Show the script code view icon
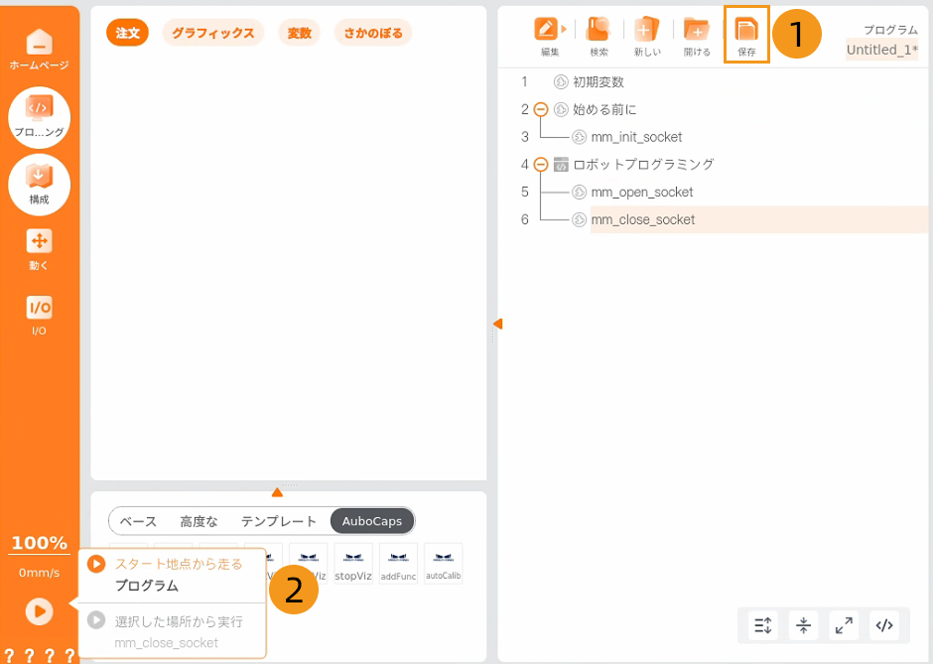Image resolution: width=933 pixels, height=664 pixels. pyautogui.click(x=884, y=625)
